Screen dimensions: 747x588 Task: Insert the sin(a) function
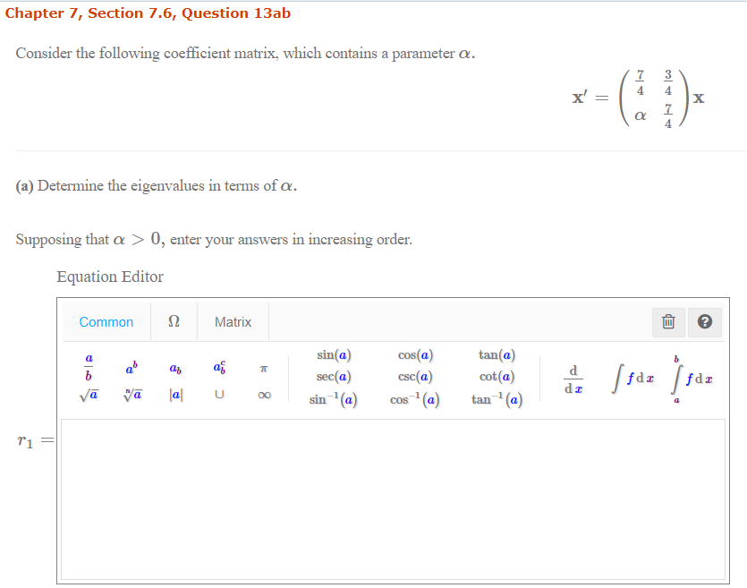[333, 354]
